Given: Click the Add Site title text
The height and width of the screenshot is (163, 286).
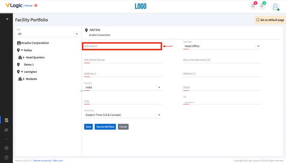Looking at the screenshot, I should [x=95, y=30].
